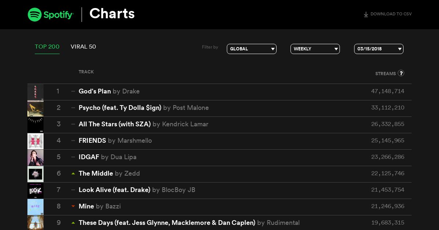Open IDGAF album cover thumbnail
439x230 pixels.
(35, 158)
